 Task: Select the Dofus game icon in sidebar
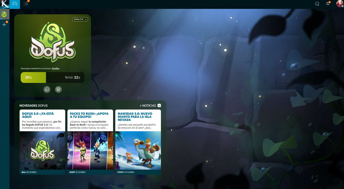4,14
